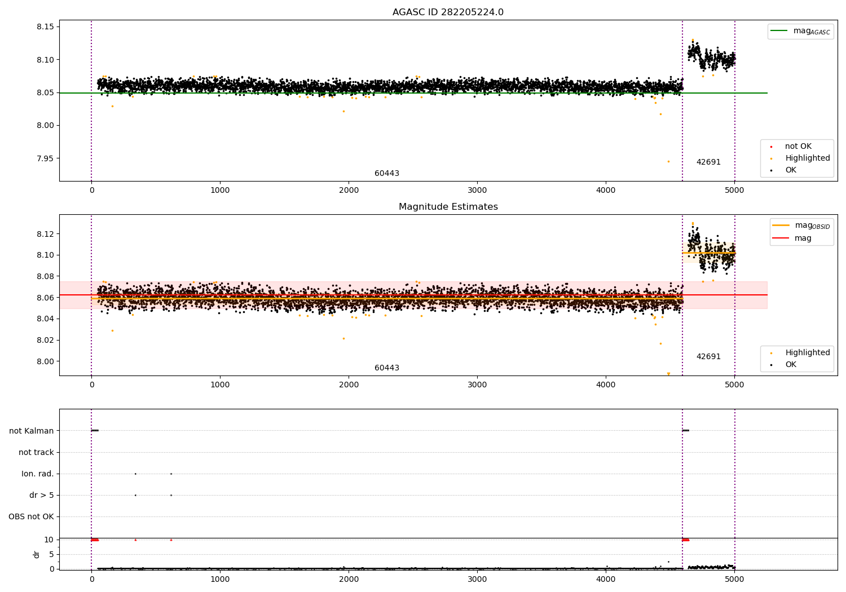Click 'Highlighted' legend entry in top plot
846x592 pixels.
point(808,158)
